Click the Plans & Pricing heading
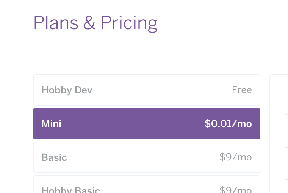The width and height of the screenshot is (288, 193). click(95, 23)
